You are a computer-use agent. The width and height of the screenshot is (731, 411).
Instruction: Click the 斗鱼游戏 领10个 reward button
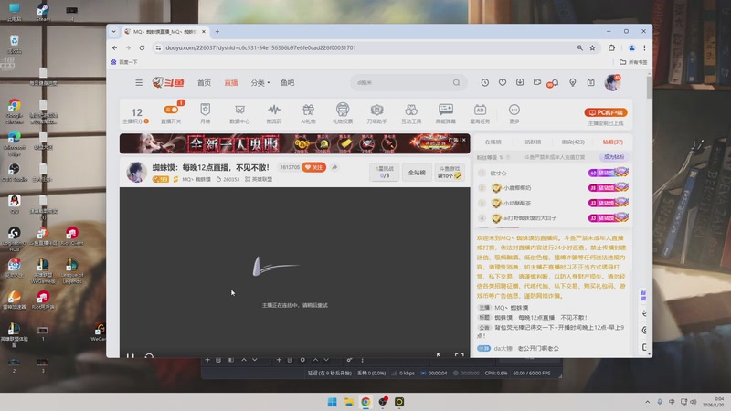[x=450, y=173]
